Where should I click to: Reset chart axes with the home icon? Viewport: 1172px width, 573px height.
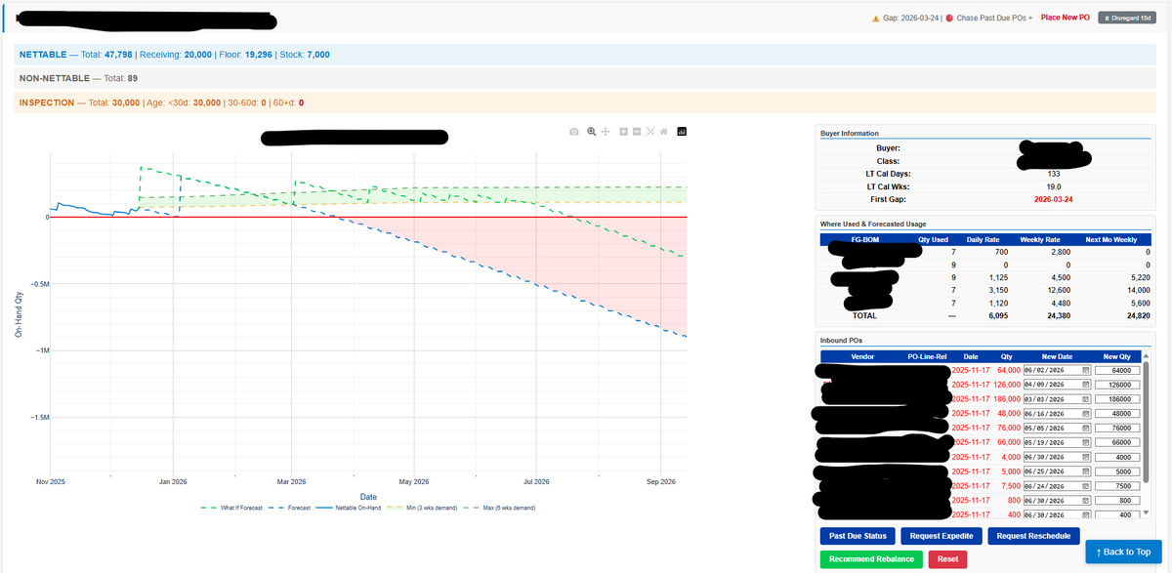point(663,131)
